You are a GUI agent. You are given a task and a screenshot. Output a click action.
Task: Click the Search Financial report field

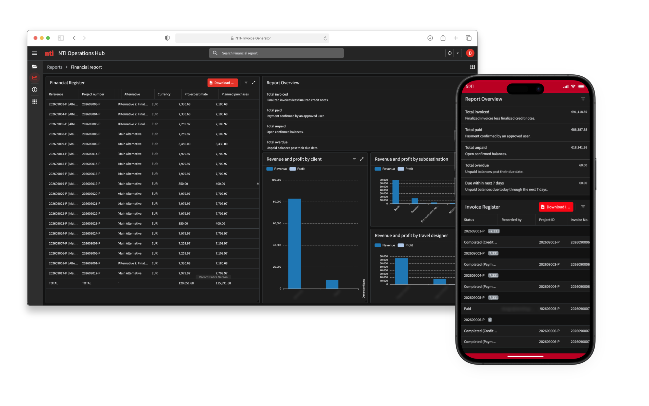click(x=276, y=53)
